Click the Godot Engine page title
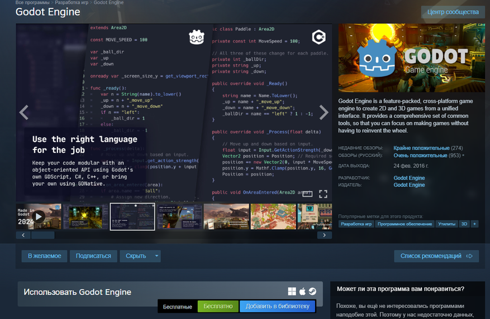 [48, 12]
